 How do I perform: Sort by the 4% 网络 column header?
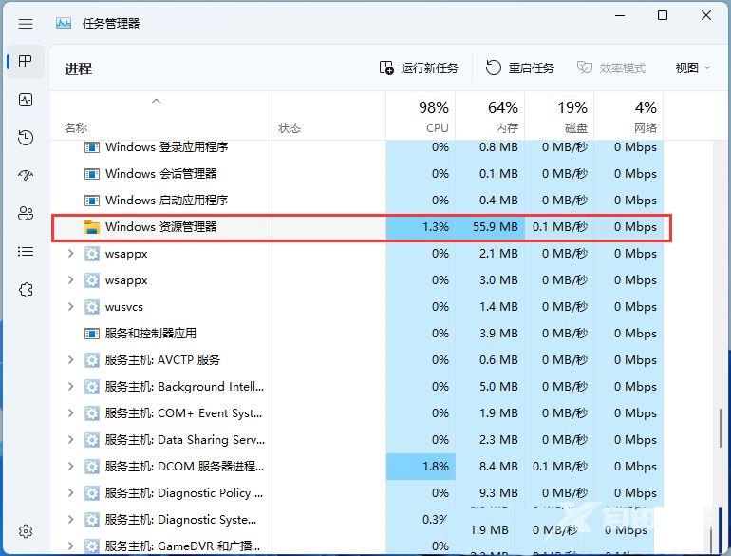coord(628,116)
